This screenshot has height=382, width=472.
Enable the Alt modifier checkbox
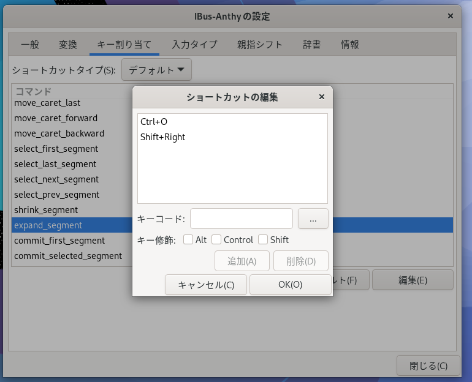(188, 239)
